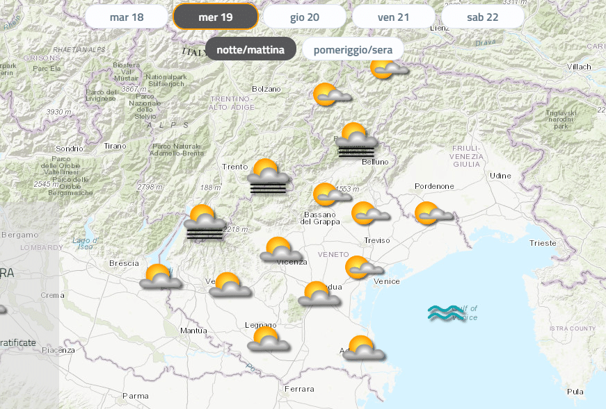Select the mer 19 date tab
The width and height of the screenshot is (606, 409).
point(215,17)
